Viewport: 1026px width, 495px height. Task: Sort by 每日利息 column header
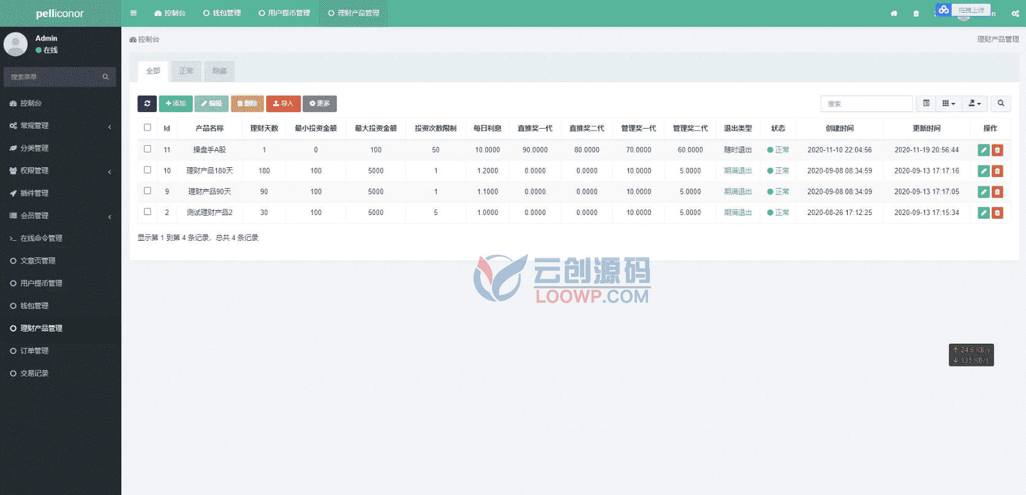point(487,128)
